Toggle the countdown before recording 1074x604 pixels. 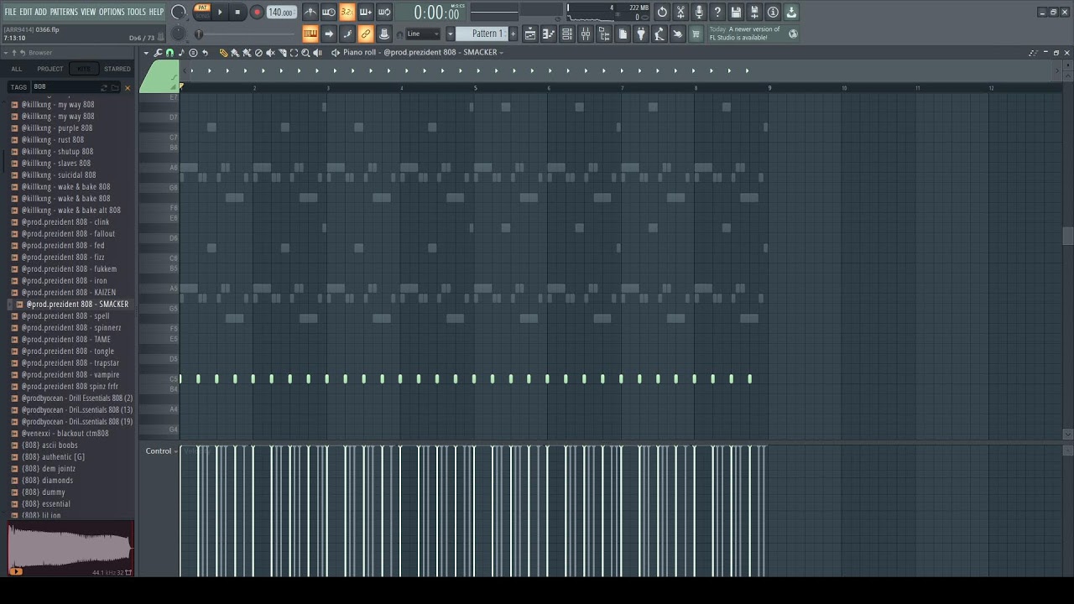347,12
